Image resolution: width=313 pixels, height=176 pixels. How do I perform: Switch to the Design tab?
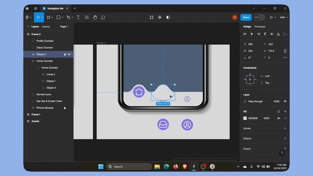pyautogui.click(x=247, y=26)
